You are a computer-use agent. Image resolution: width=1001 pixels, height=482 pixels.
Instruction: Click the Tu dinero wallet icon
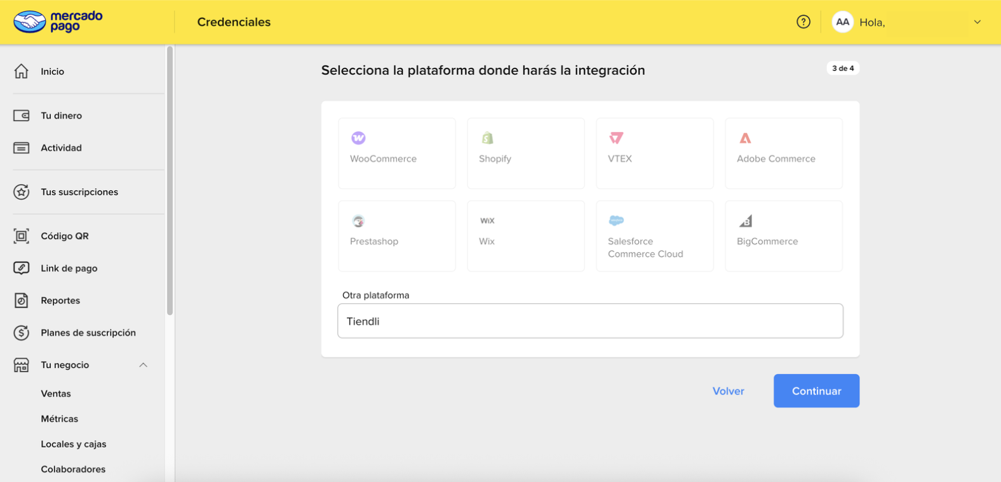tap(22, 115)
